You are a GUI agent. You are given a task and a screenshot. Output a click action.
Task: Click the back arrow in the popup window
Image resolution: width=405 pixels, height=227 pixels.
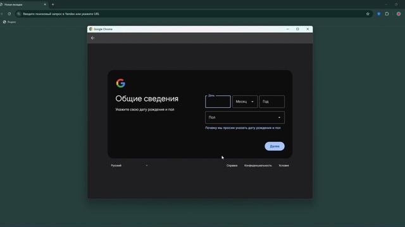pyautogui.click(x=93, y=38)
